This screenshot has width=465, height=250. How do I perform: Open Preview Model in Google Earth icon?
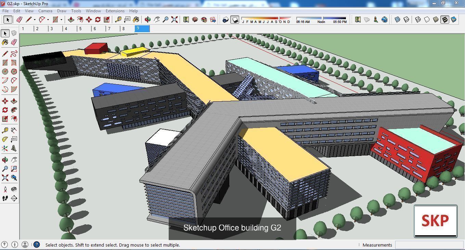click(x=385, y=20)
